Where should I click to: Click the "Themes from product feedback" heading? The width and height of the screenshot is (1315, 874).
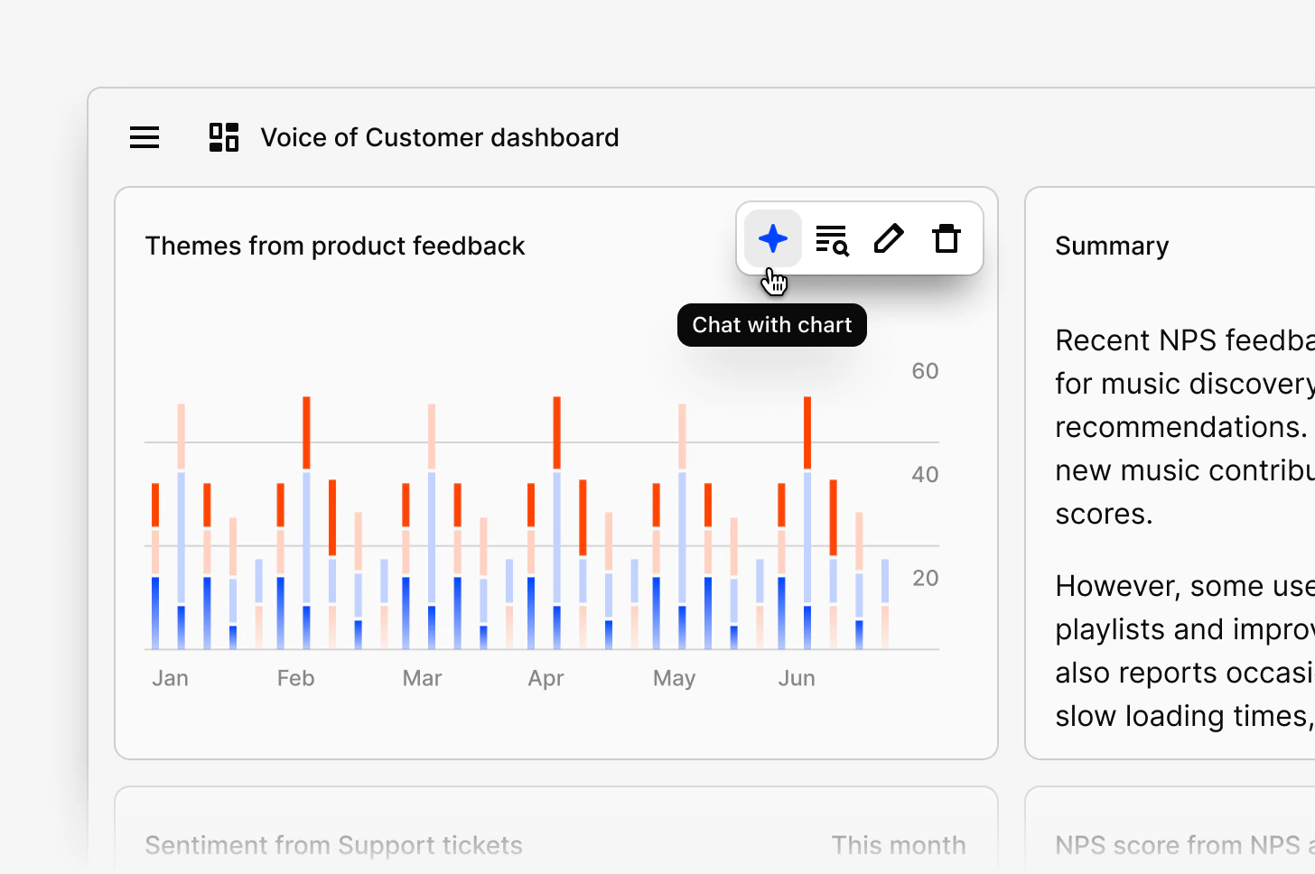click(335, 245)
